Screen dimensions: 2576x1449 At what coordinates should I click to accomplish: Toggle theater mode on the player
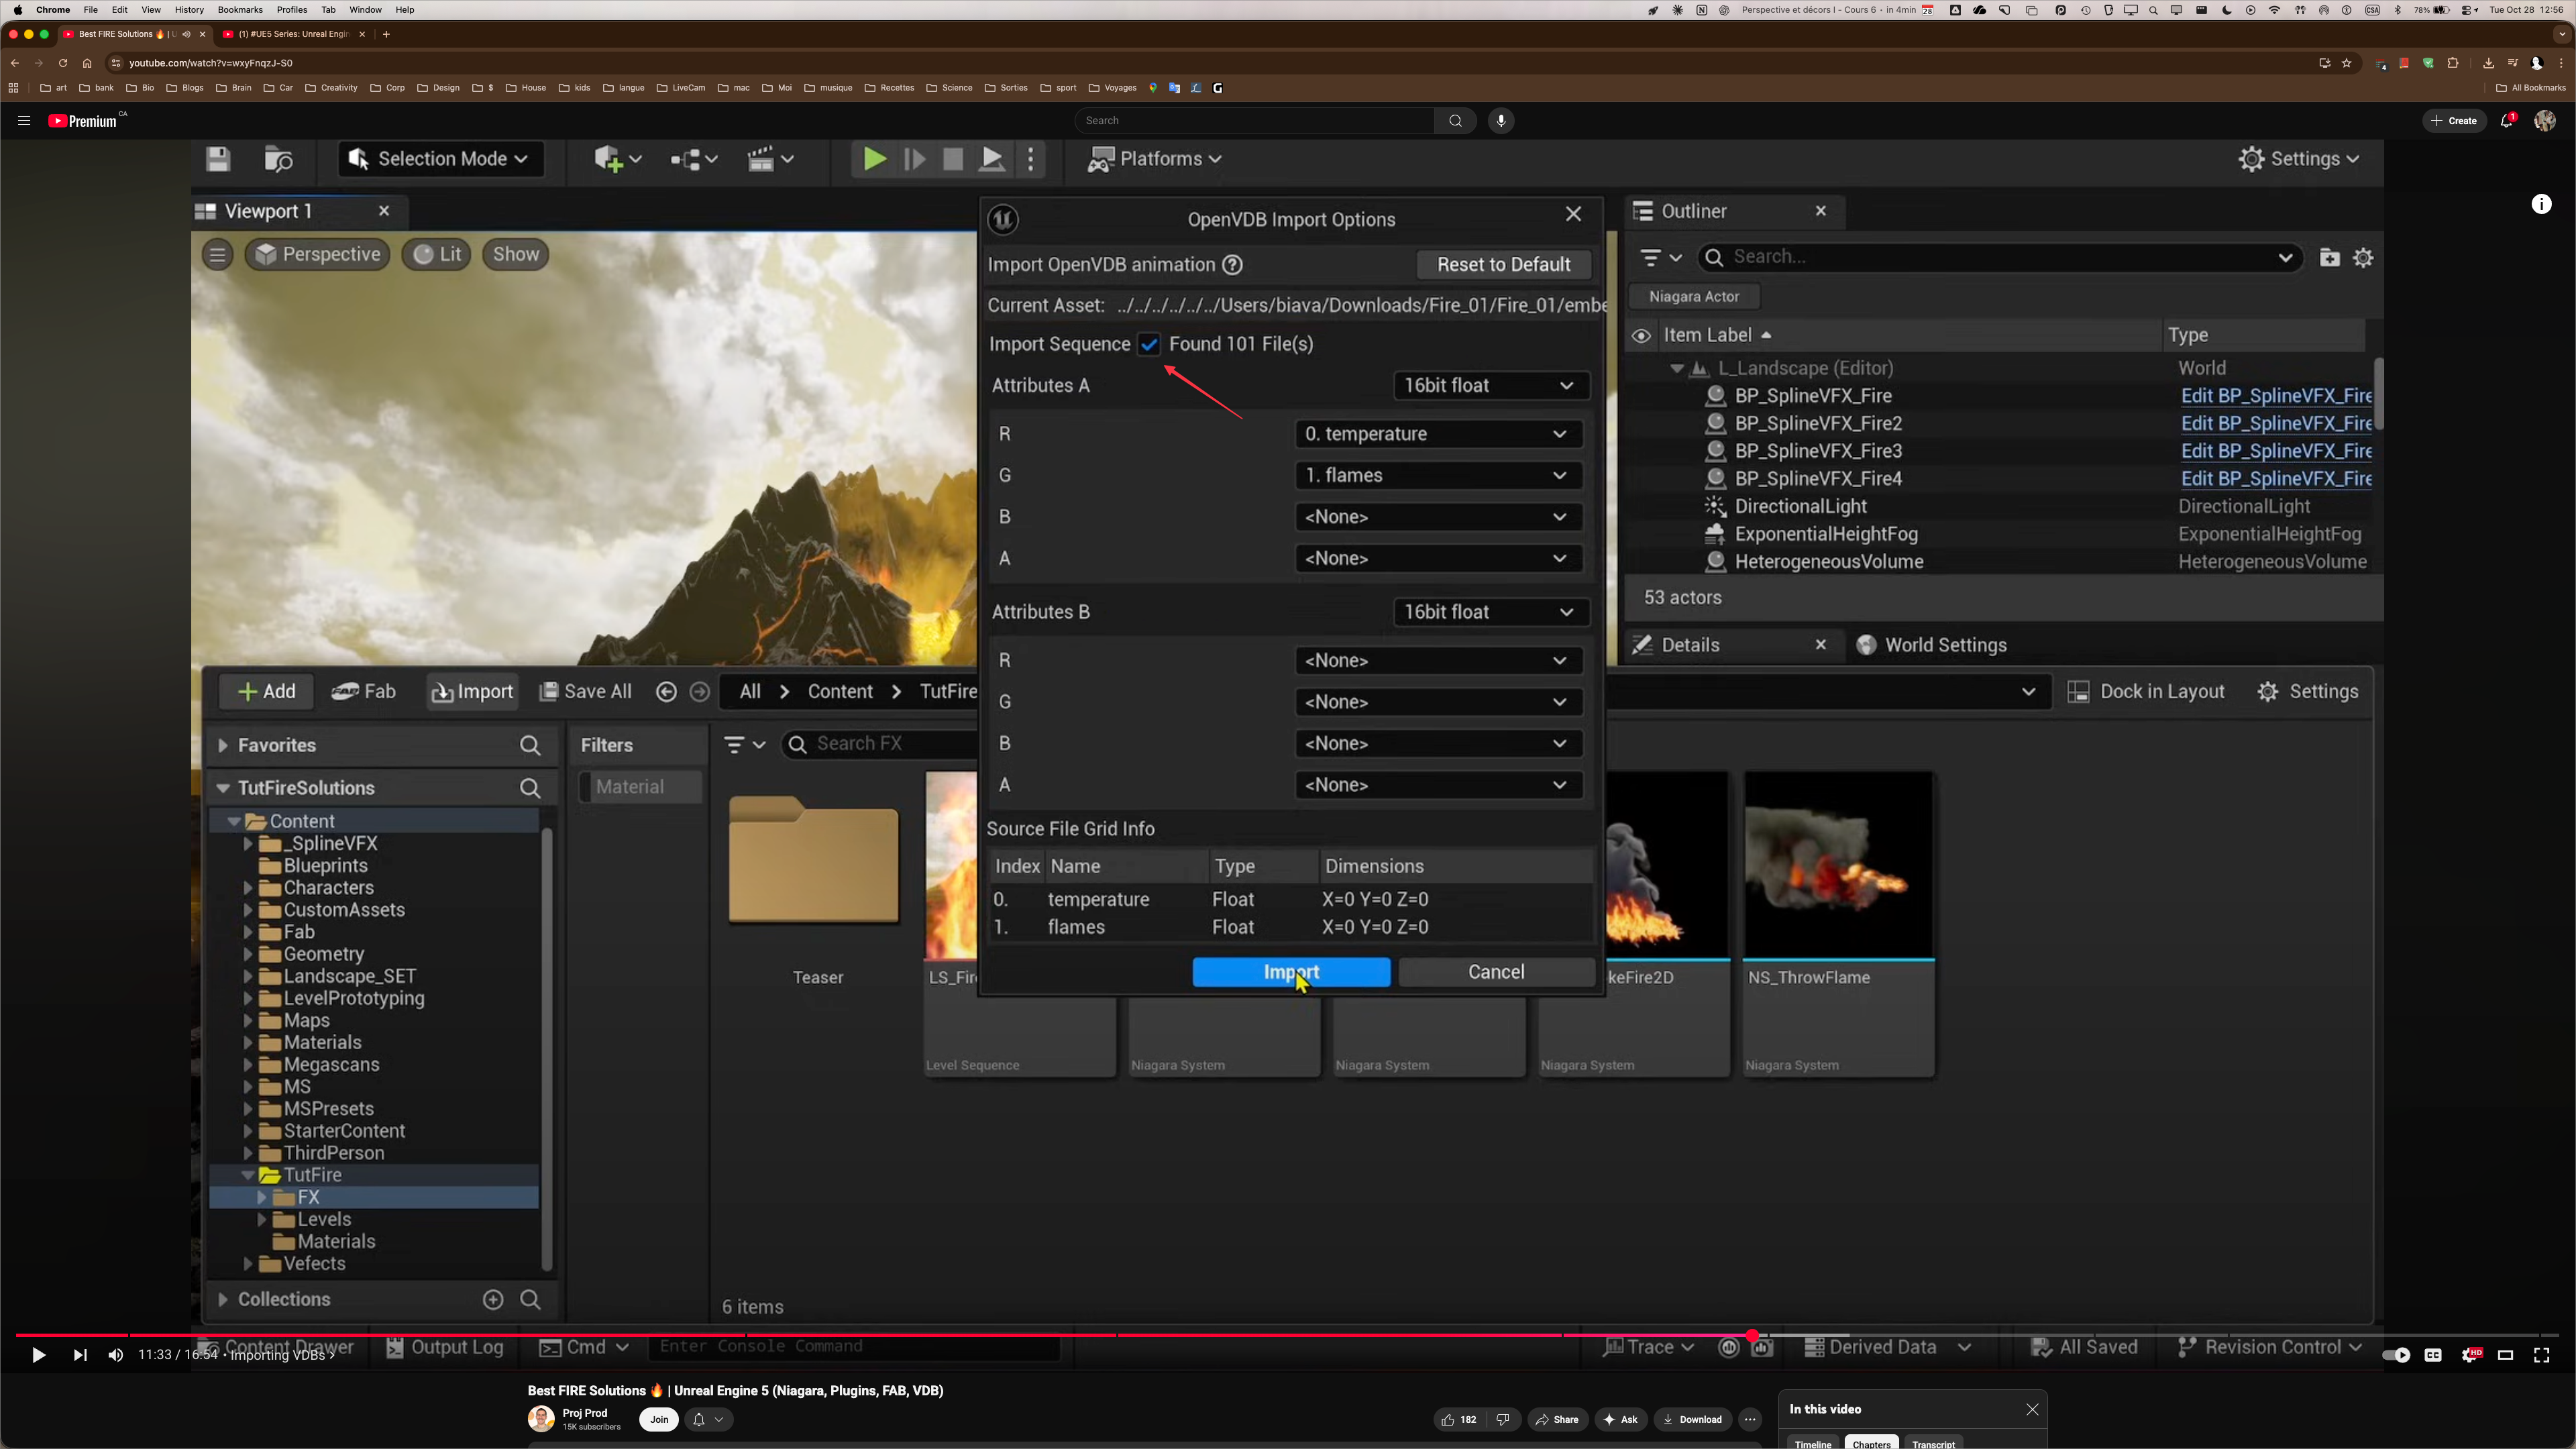2505,1356
